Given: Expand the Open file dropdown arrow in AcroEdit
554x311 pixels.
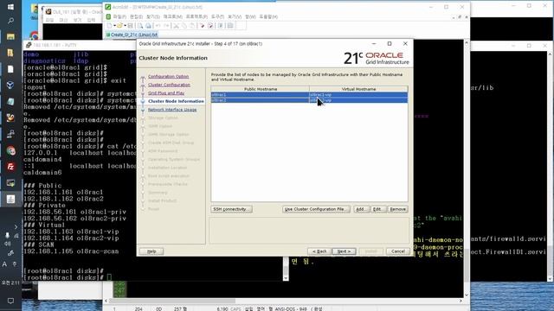Looking at the screenshot, I should 125,26.
